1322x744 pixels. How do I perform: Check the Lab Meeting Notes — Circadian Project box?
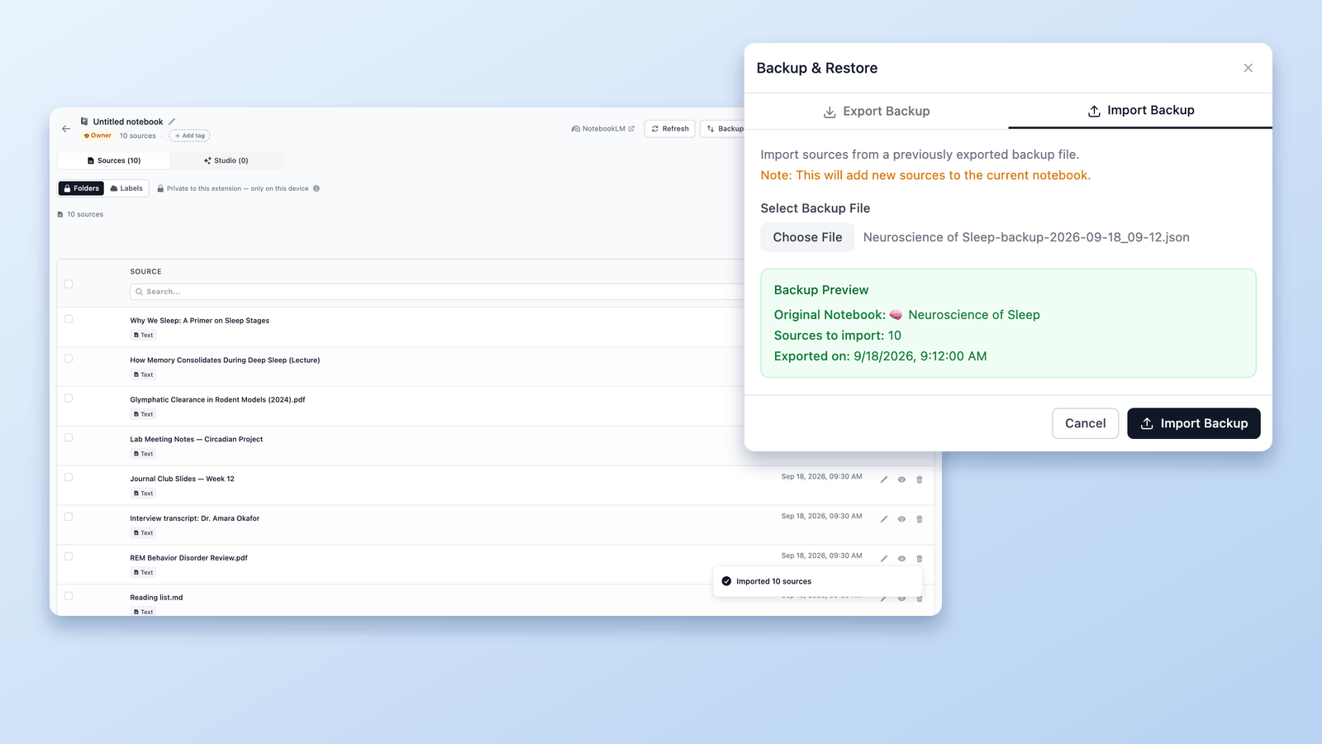[x=69, y=438]
